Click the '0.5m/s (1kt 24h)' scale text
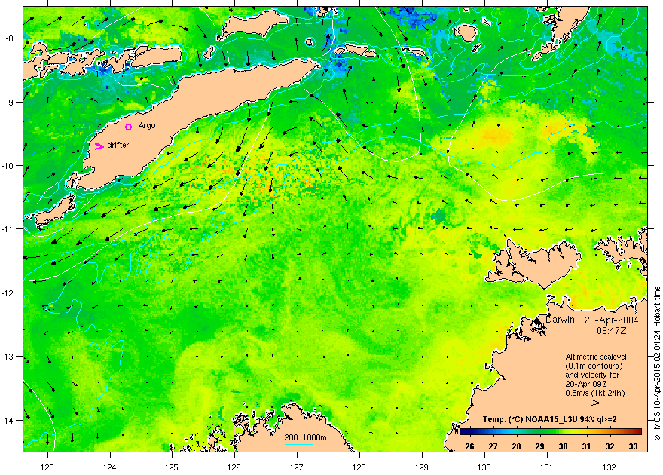This screenshot has height=475, width=663. tap(595, 393)
